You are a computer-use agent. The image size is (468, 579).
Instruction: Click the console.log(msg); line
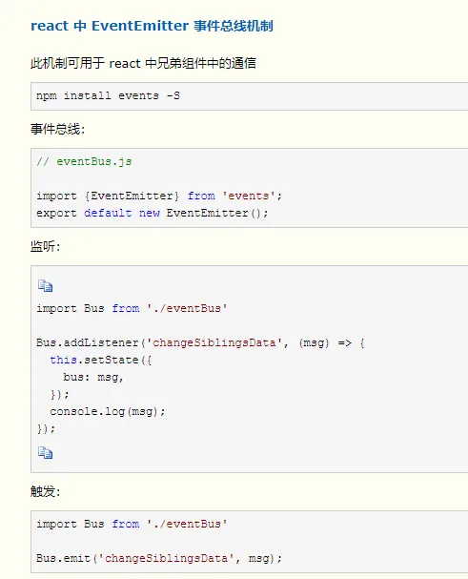tap(108, 411)
